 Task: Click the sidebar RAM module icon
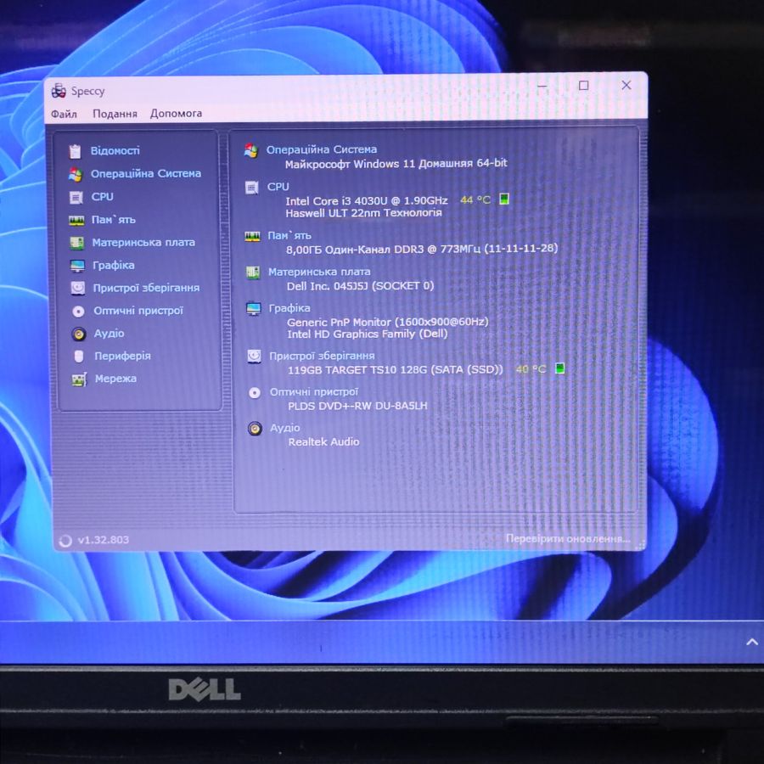click(76, 221)
